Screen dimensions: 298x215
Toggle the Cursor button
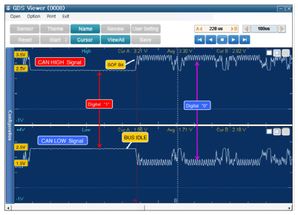[85, 40]
